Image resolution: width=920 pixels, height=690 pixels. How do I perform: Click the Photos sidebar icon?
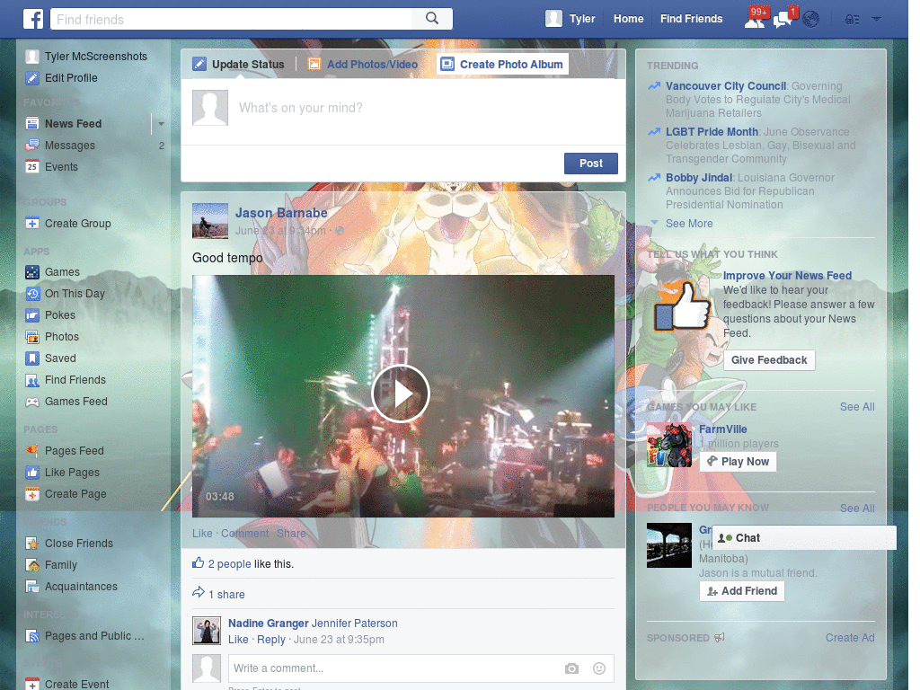(x=32, y=337)
